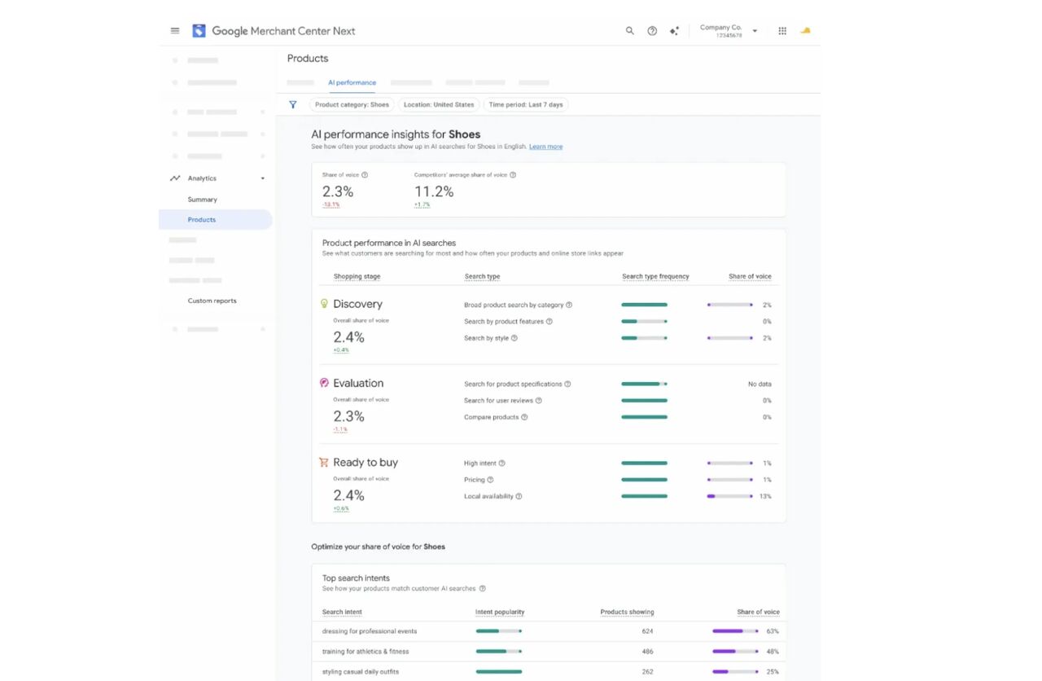Click the Intent popularity column header

(500, 612)
